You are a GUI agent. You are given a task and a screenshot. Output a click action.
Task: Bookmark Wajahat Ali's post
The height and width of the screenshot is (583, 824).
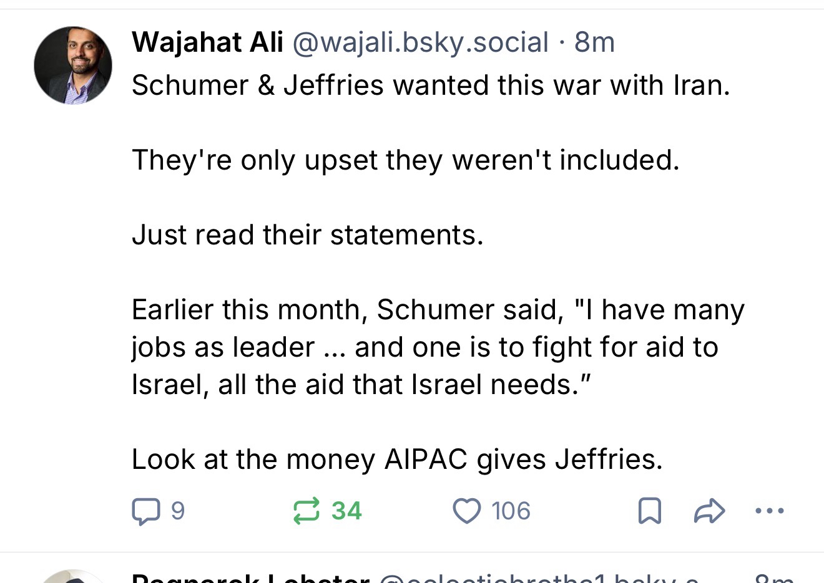point(649,511)
